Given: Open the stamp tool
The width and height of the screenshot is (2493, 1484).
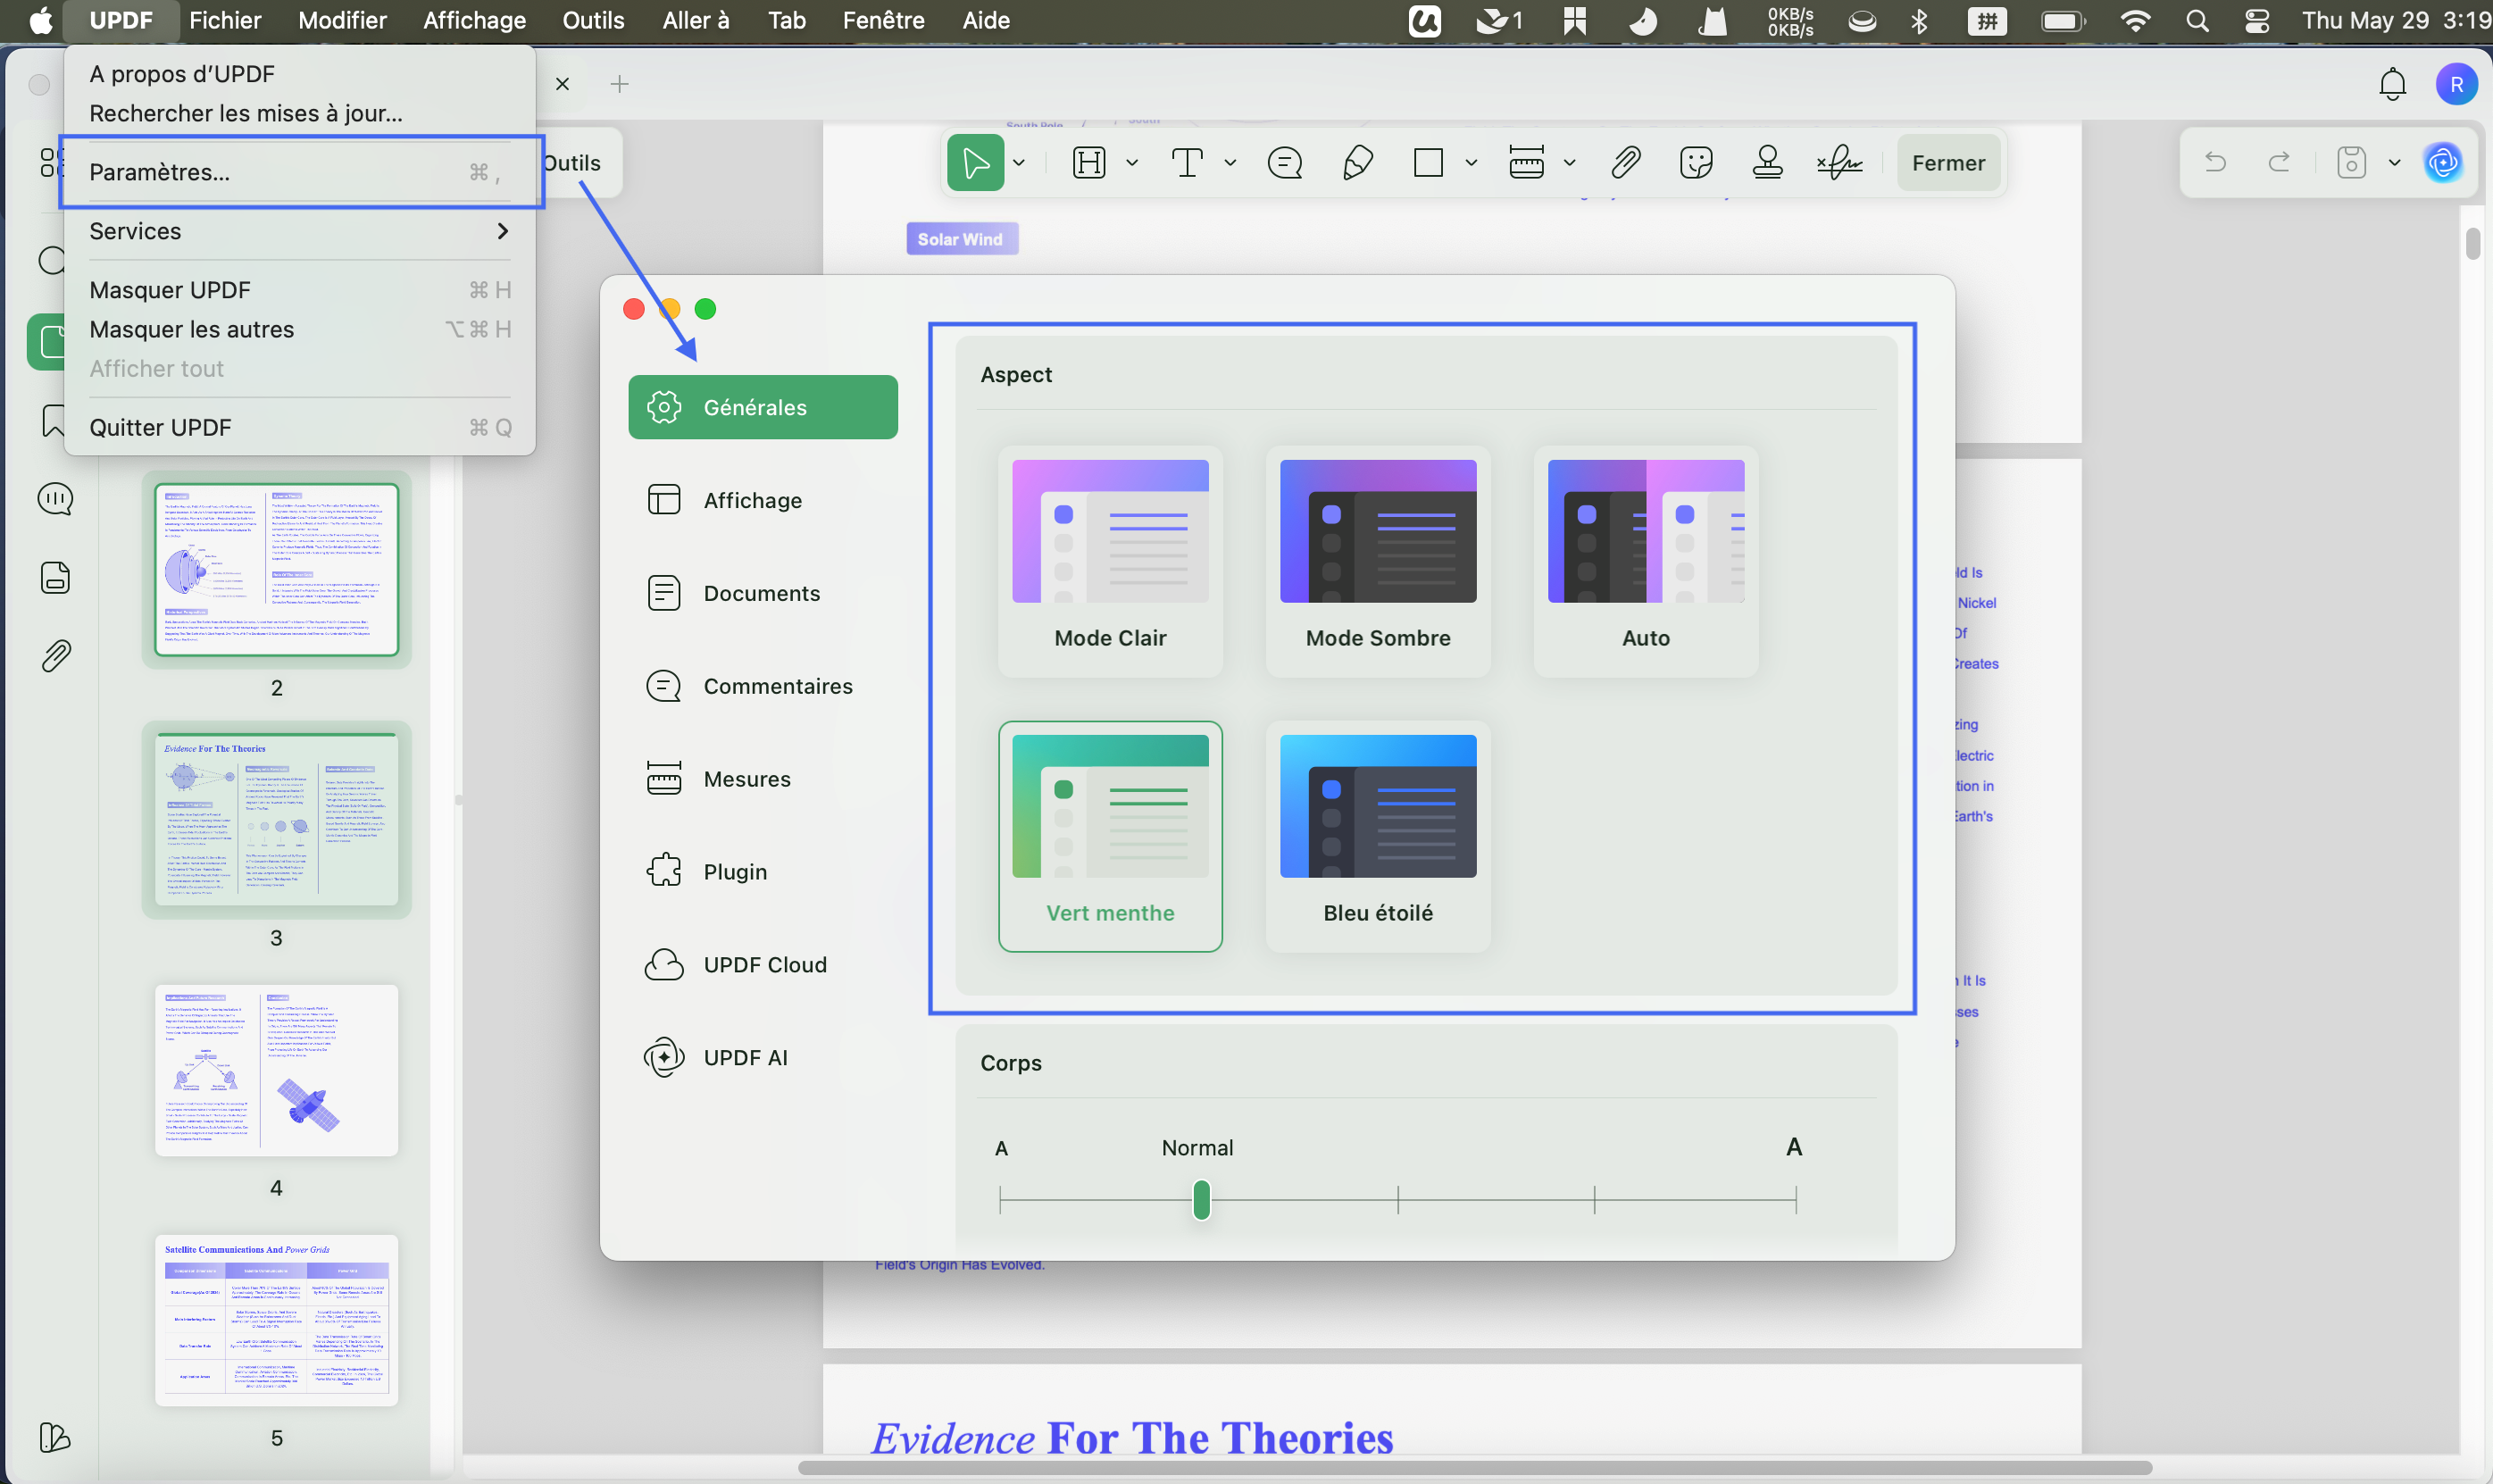Looking at the screenshot, I should tap(1767, 163).
